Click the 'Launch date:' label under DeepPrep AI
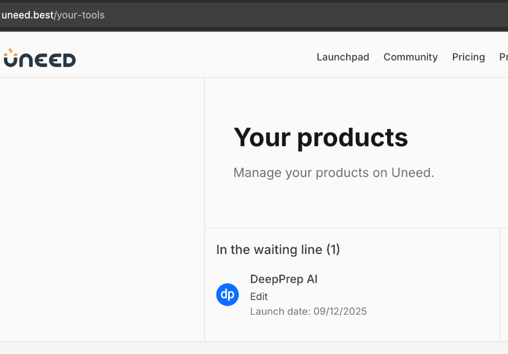 [x=280, y=311]
